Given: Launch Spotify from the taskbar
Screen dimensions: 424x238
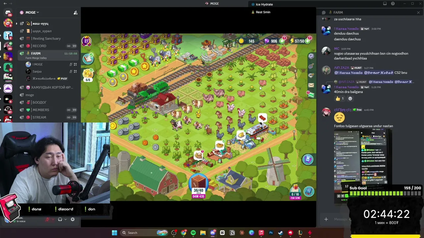Looking at the screenshot, I should pos(193,233).
